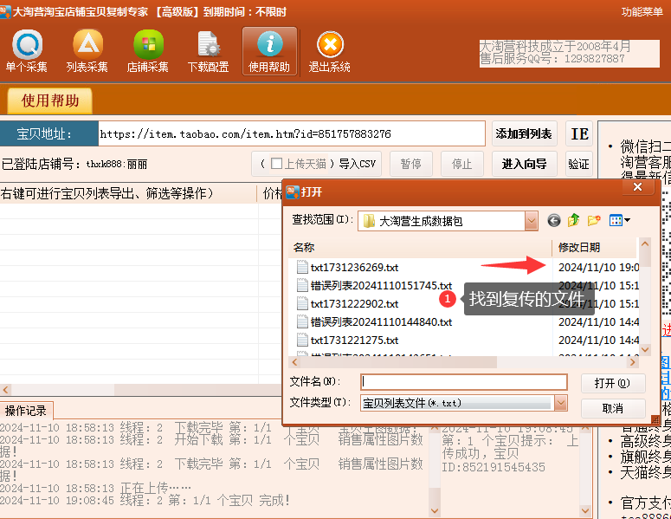Select the 操作记录 tab
This screenshot has width=671, height=519.
26,411
